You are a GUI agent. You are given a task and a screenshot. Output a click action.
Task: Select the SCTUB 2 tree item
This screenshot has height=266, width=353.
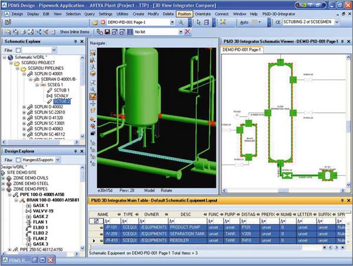(62, 101)
